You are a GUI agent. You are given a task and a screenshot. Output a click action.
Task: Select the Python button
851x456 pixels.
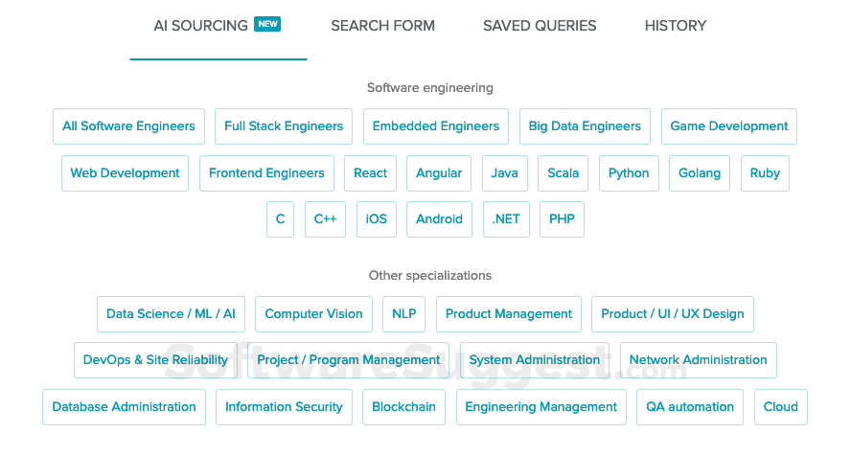click(629, 173)
